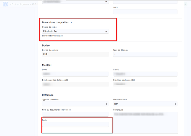Image resolution: width=191 pixels, height=136 pixels.
Task: Click the Tiers input field
Action: (x=145, y=12)
